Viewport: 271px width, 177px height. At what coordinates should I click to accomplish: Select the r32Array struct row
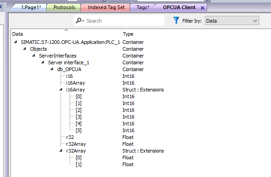[76, 151]
